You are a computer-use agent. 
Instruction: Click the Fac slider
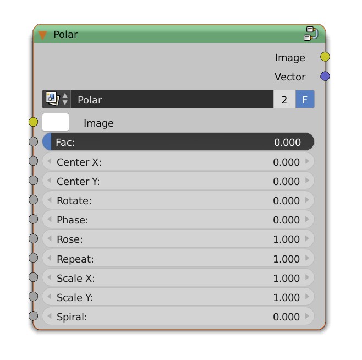point(178,142)
